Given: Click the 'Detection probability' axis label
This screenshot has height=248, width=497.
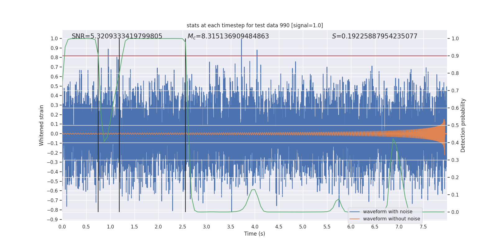Looking at the screenshot, I should tap(463, 125).
